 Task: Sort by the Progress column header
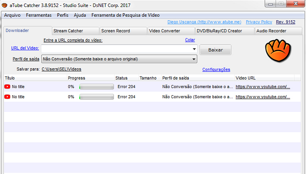pyautogui.click(x=91, y=78)
